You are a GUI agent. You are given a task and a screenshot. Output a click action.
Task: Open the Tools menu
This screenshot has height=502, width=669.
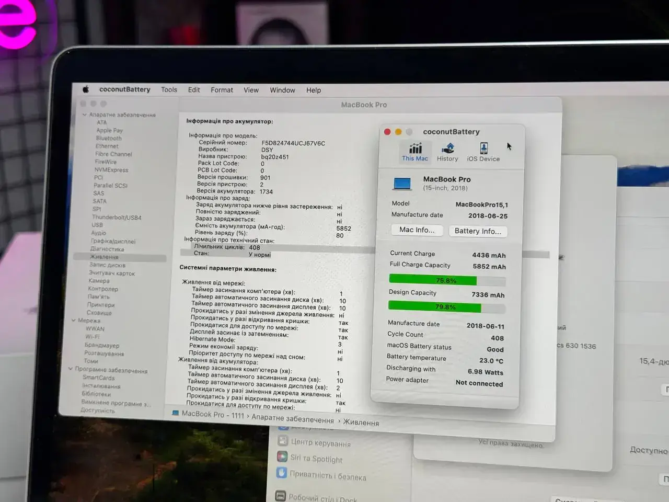(169, 89)
